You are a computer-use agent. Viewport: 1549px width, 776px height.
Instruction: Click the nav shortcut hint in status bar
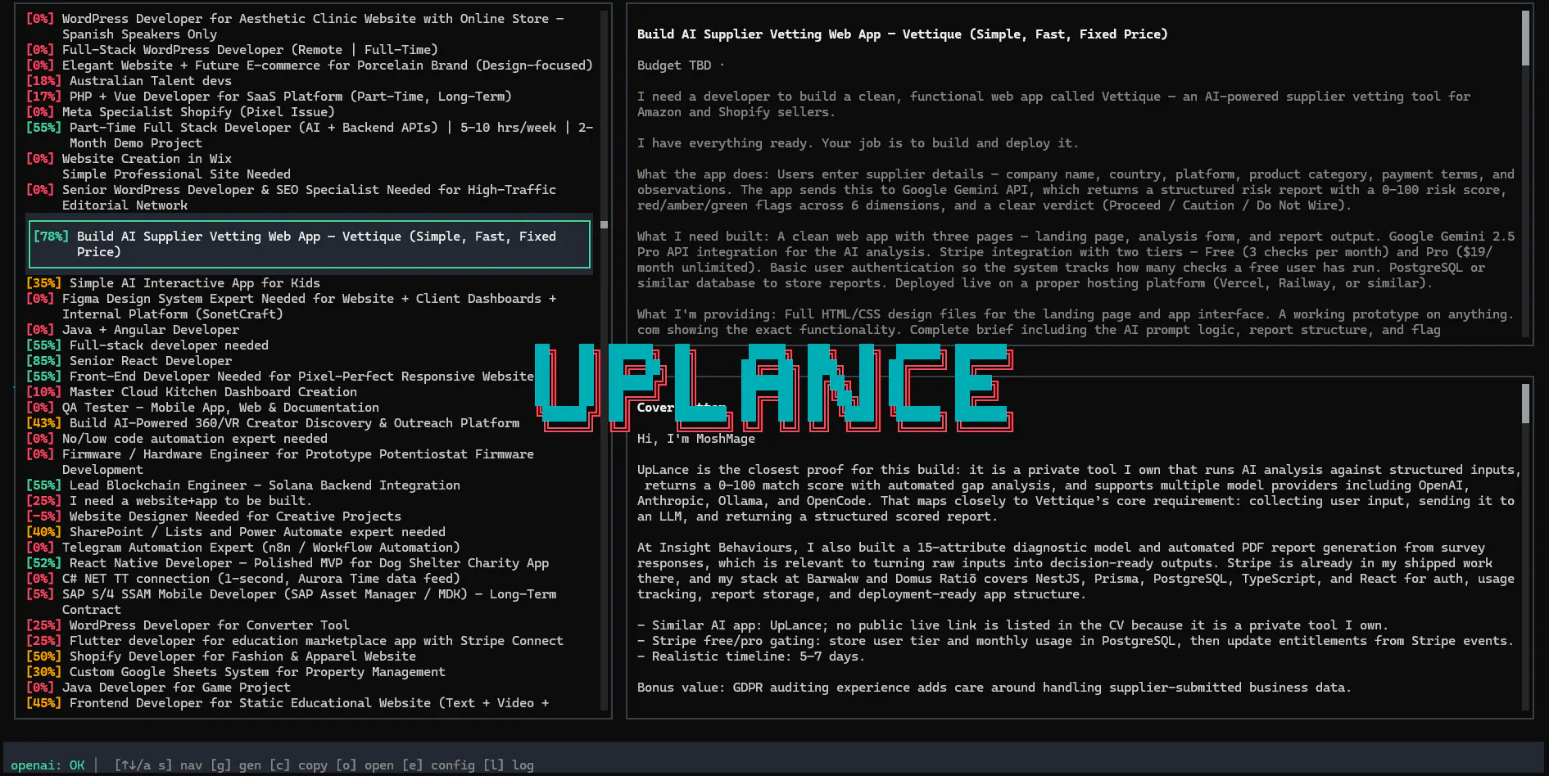pyautogui.click(x=158, y=765)
